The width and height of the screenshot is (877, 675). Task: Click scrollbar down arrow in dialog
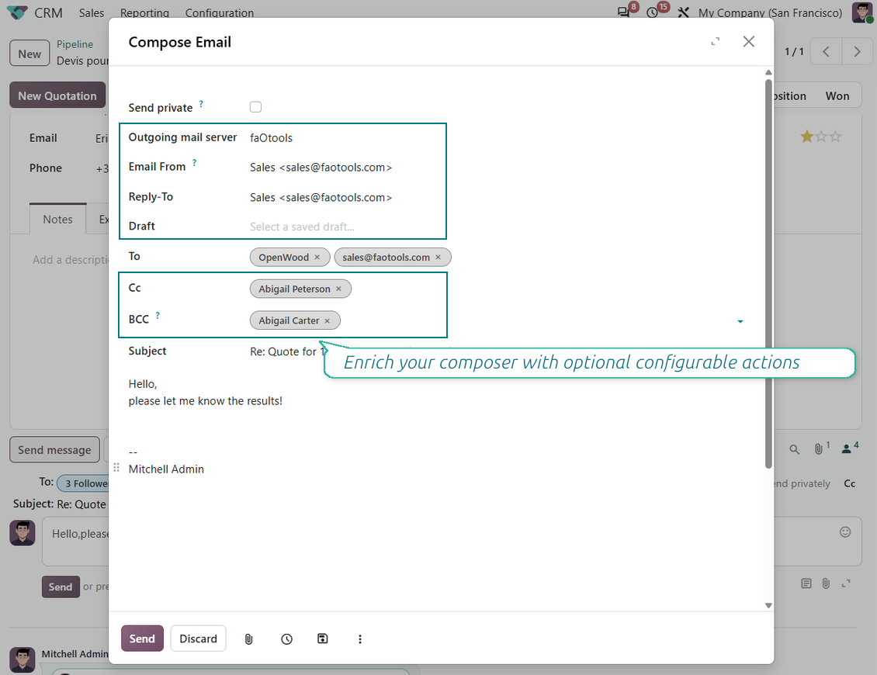[x=768, y=605]
